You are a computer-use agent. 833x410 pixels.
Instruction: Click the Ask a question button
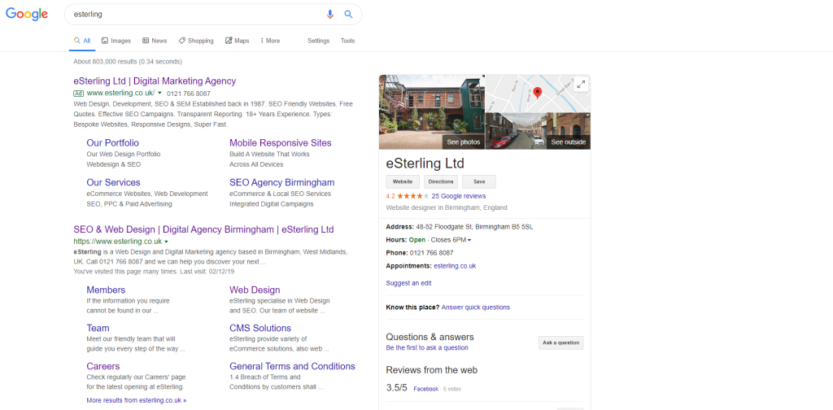click(x=561, y=342)
